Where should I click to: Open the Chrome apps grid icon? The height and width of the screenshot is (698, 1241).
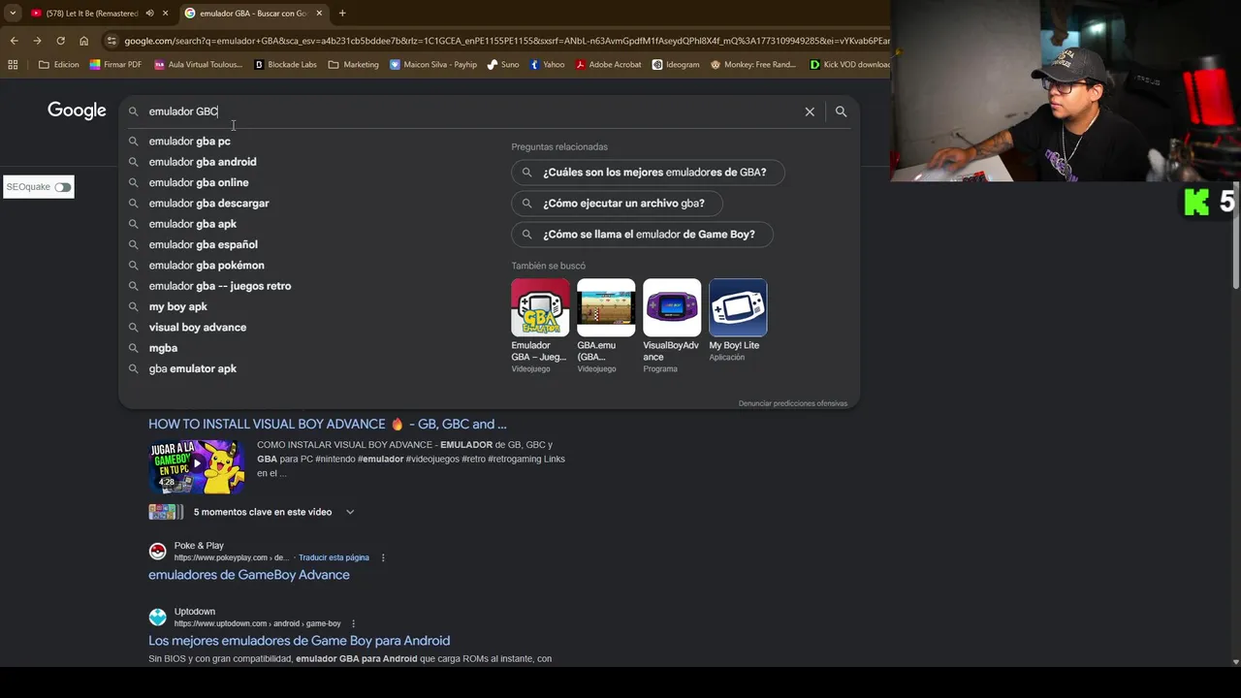click(13, 65)
